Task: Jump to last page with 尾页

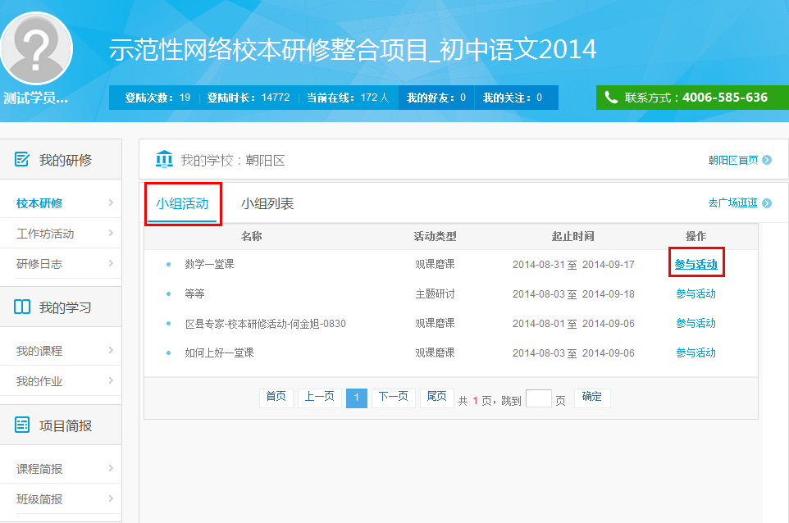Action: pos(437,398)
